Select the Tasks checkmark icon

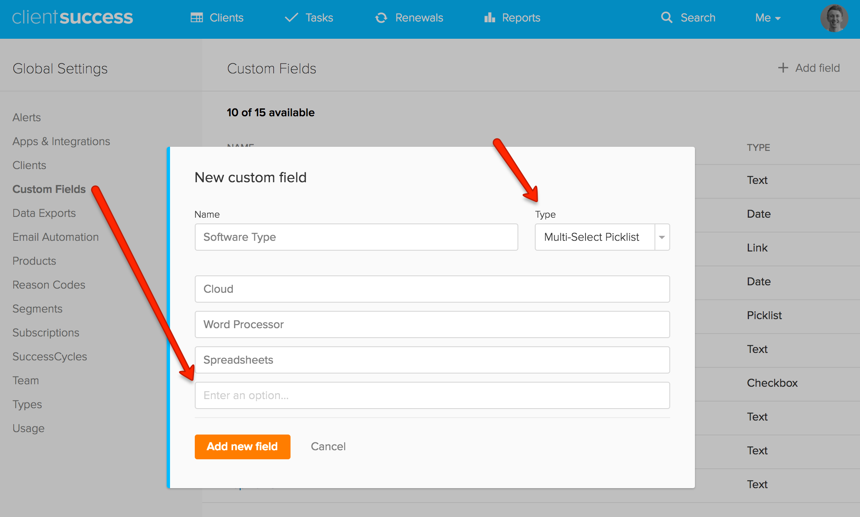tap(291, 18)
